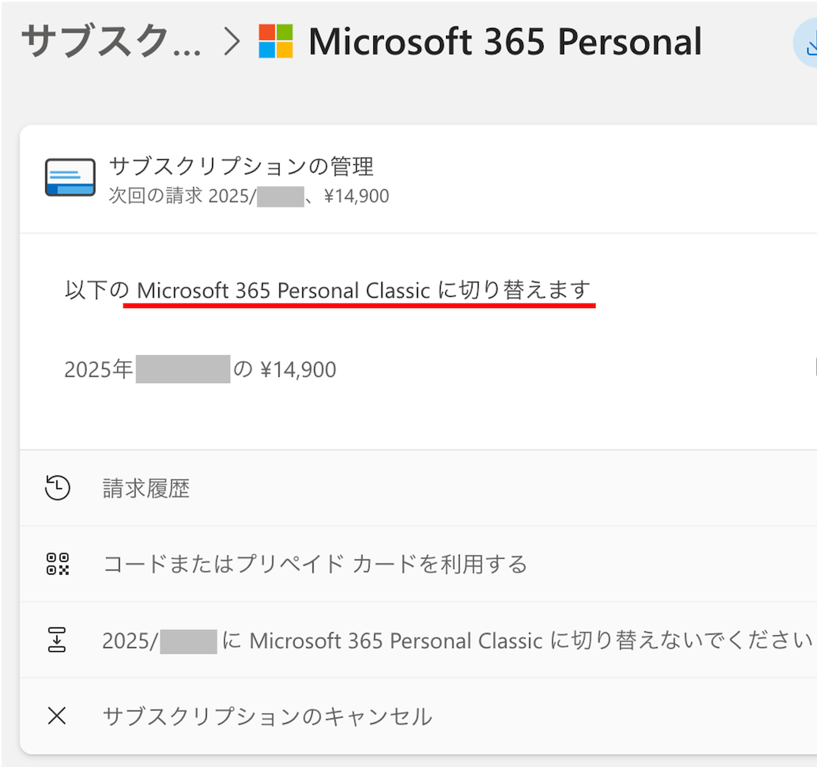Go back to サブスク... breadcrumb
Image resolution: width=817 pixels, height=767 pixels.
[111, 42]
